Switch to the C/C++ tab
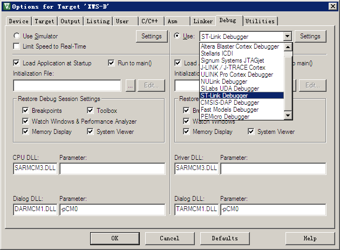340x250 pixels. point(151,21)
